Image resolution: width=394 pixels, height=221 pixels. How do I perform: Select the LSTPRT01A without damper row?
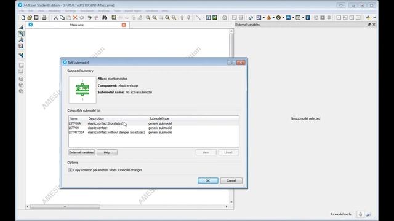click(x=154, y=133)
